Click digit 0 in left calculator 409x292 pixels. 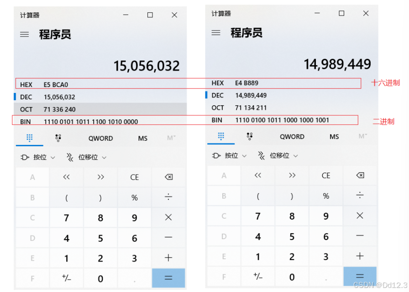[x=100, y=278]
